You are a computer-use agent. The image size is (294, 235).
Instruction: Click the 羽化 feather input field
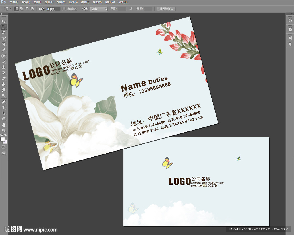54,9
